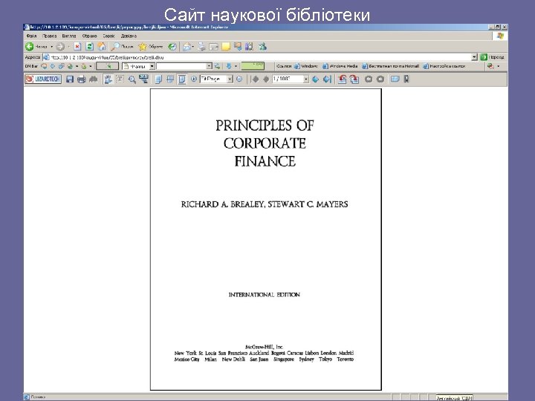The image size is (535, 401).
Task: Click the green Back arrow button
Action: click(x=30, y=46)
